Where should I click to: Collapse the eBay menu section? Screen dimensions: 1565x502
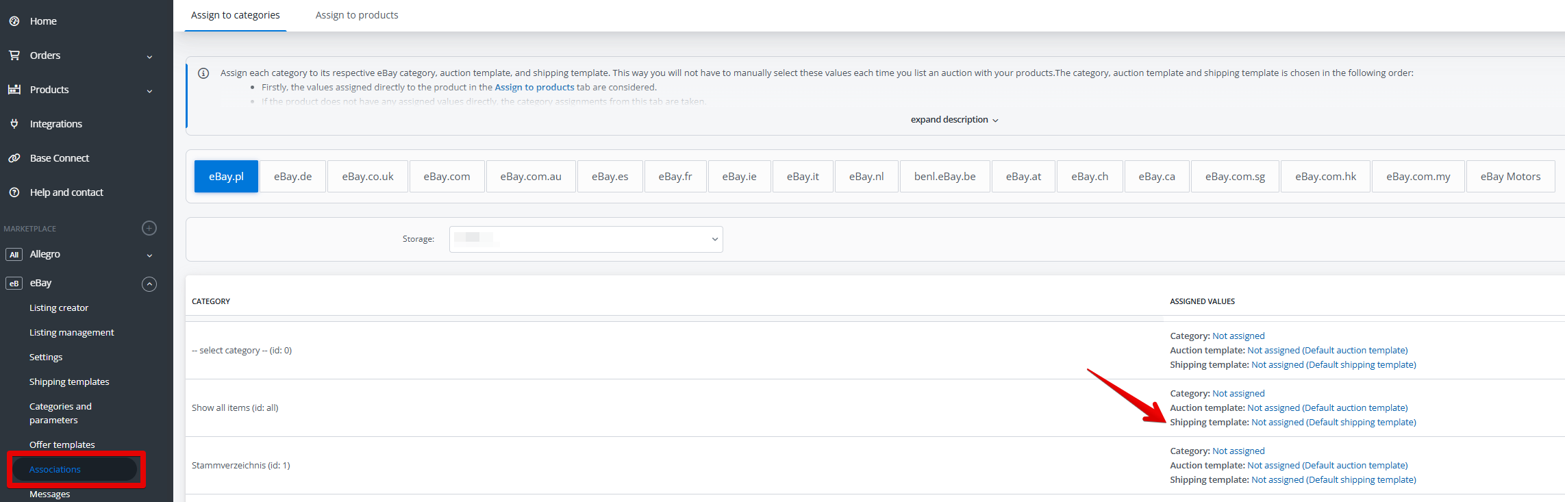149,284
